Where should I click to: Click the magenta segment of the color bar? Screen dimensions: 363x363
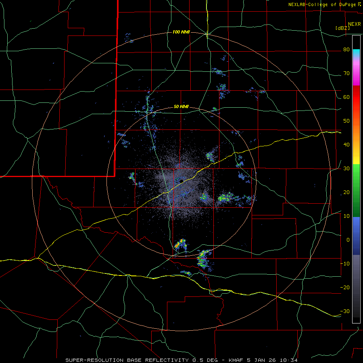click(x=356, y=73)
